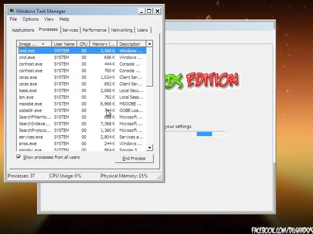Switch to the Networking tab
Screen dimensions: 313x234
pos(122,30)
